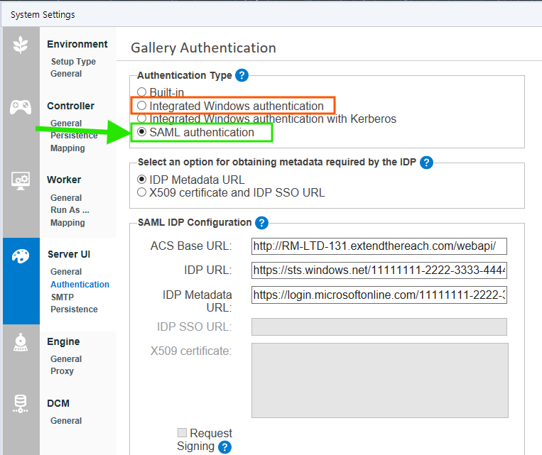This screenshot has width=542, height=455.
Task: Open DCM General page
Action: pos(66,421)
